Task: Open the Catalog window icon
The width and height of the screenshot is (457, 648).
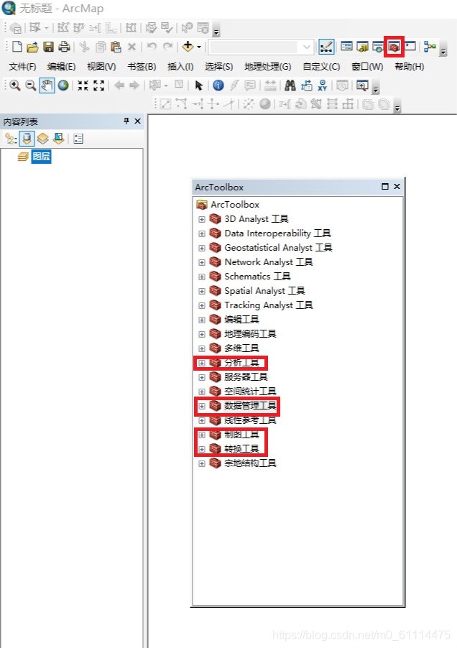Action: point(362,47)
